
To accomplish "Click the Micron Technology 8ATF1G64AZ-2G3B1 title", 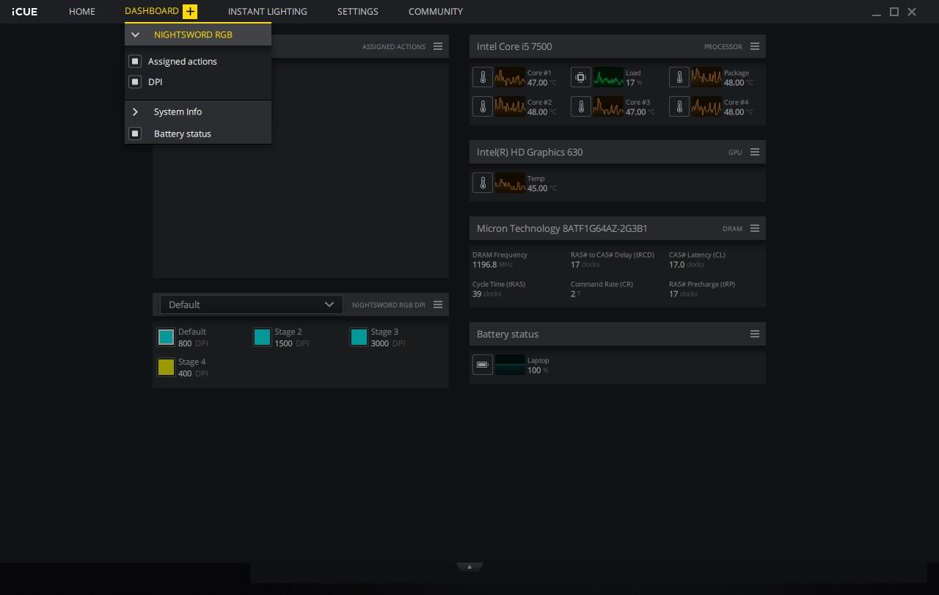I will 562,228.
